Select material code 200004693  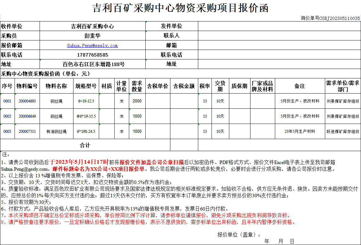pos(27,101)
